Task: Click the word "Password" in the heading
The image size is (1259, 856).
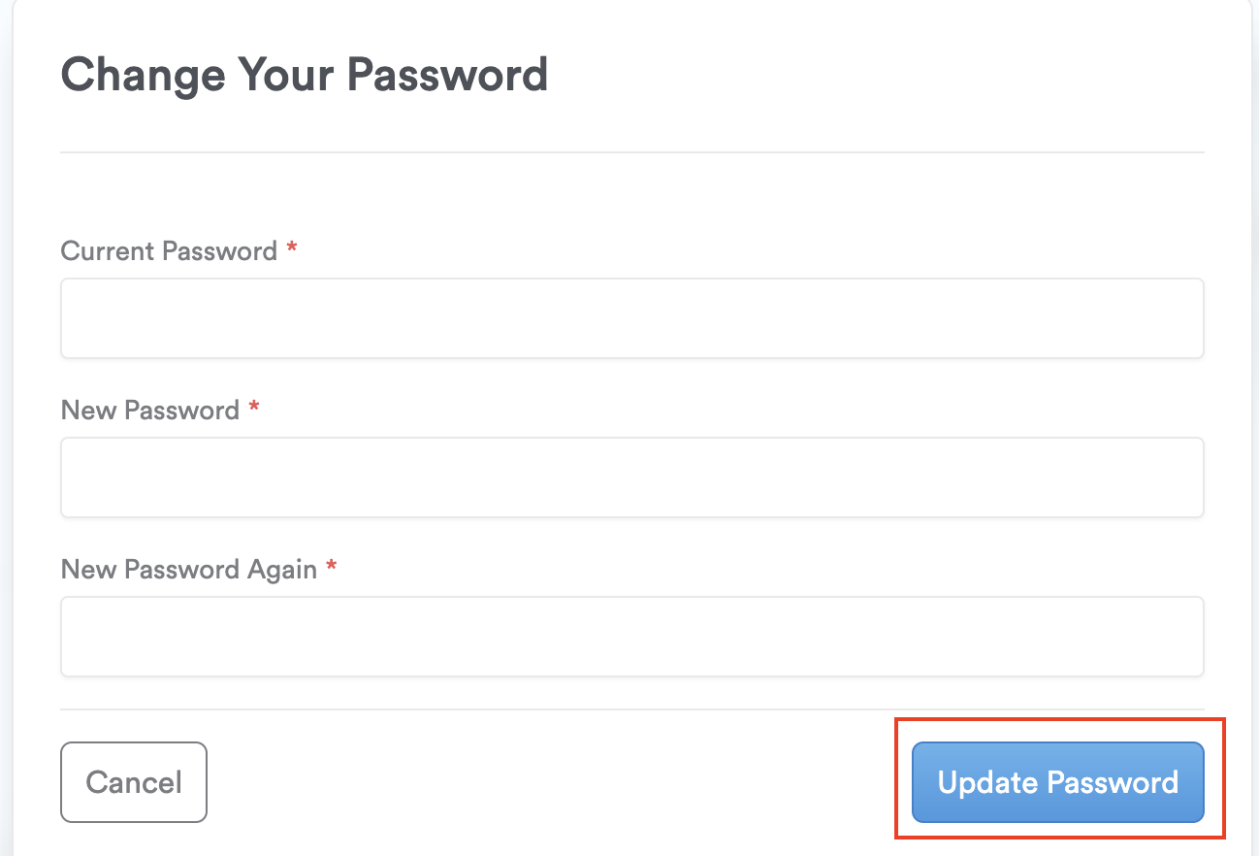Action: 447,75
